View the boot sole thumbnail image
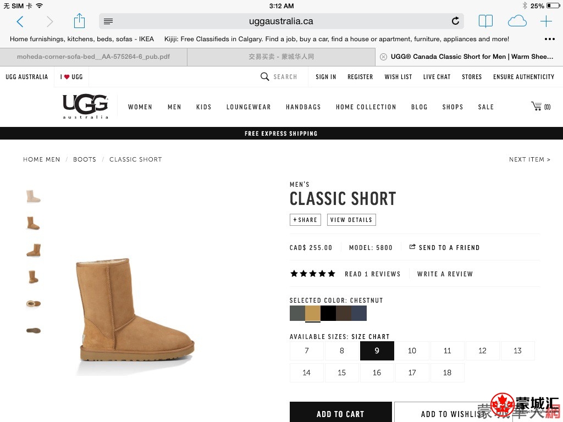 pos(34,330)
